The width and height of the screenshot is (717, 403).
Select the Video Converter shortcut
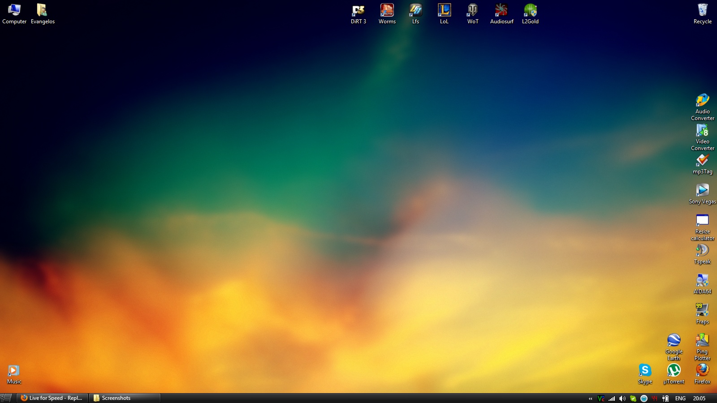coord(703,137)
